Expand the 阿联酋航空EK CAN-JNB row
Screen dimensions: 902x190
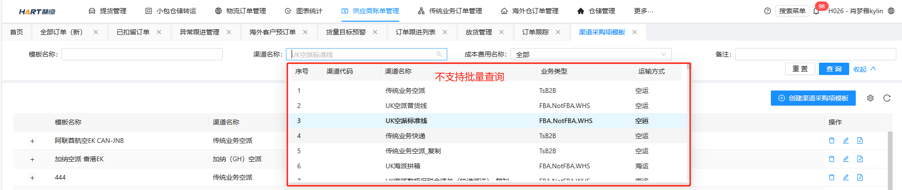pos(32,141)
